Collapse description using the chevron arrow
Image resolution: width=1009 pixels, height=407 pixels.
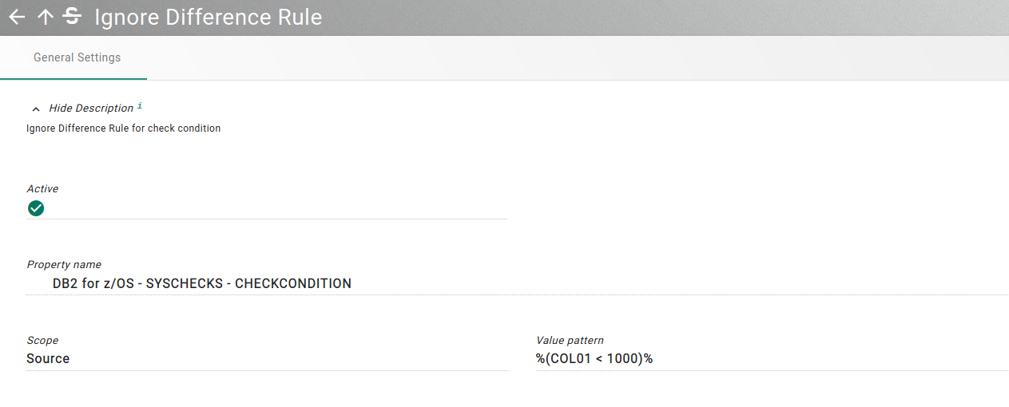pyautogui.click(x=36, y=109)
